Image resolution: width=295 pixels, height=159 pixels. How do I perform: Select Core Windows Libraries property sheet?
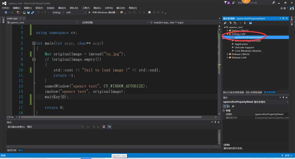tap(248, 51)
